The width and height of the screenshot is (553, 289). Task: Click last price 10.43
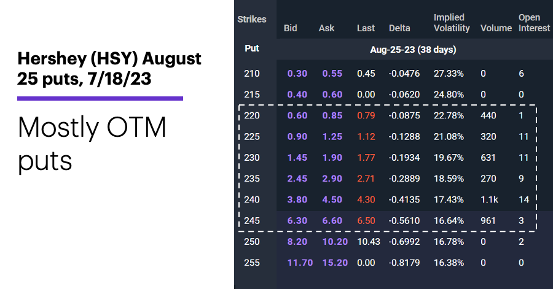pos(369,242)
